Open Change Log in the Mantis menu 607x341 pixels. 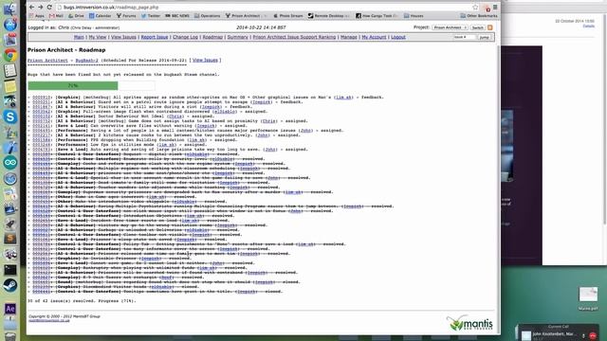tap(185, 37)
